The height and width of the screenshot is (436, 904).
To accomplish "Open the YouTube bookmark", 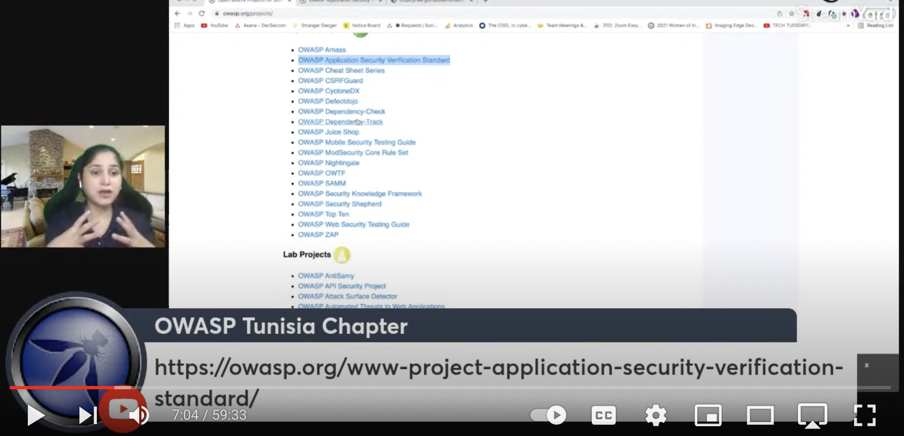I will tap(214, 26).
